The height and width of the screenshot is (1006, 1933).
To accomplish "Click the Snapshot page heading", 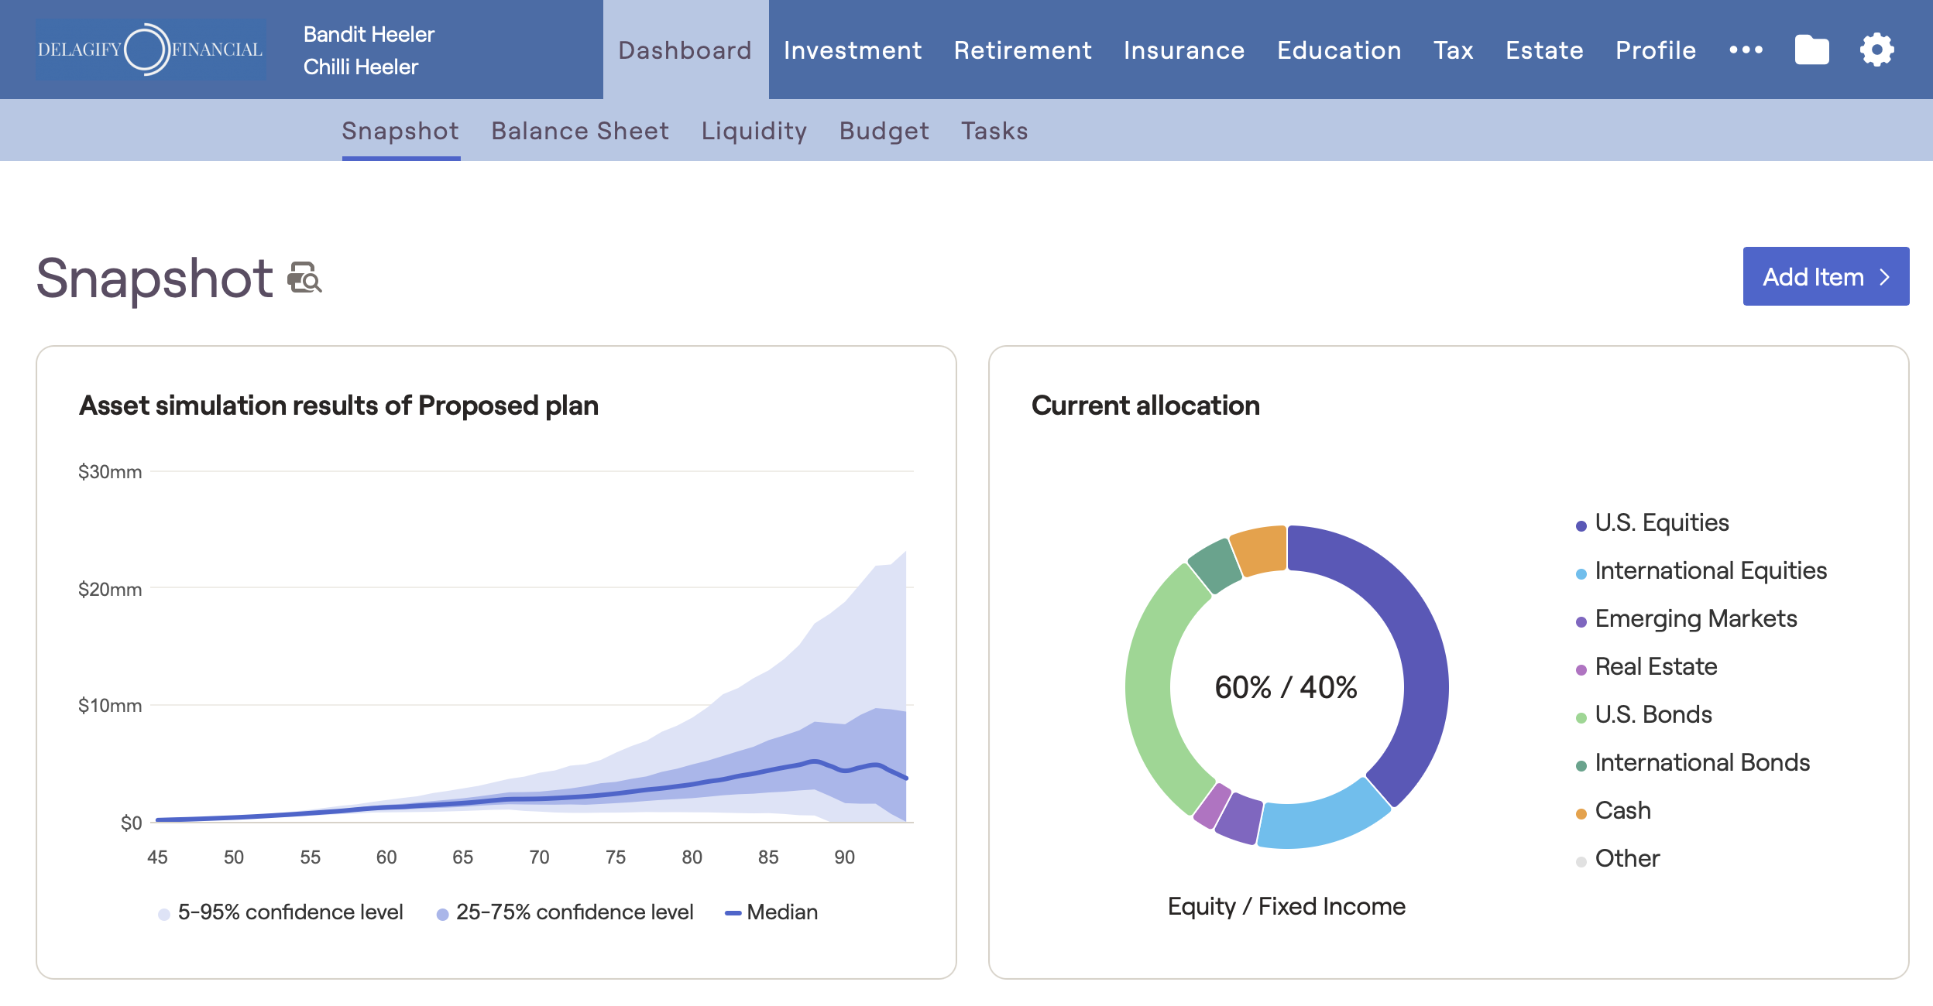I will (x=155, y=278).
